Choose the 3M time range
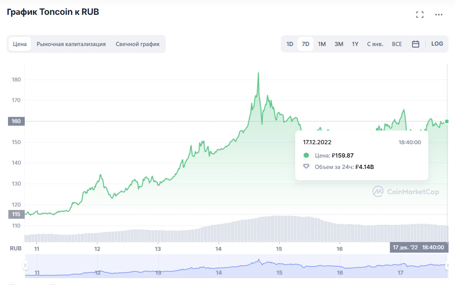Screen dimensions: 455x285 coord(339,44)
